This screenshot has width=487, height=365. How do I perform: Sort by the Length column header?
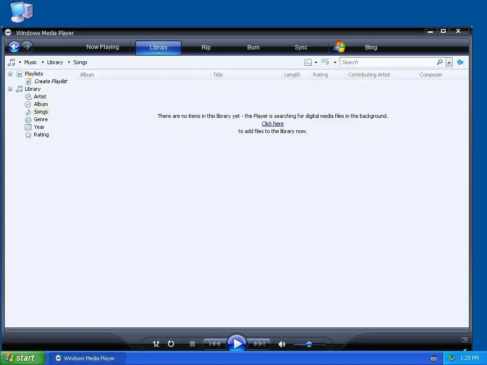(296, 75)
